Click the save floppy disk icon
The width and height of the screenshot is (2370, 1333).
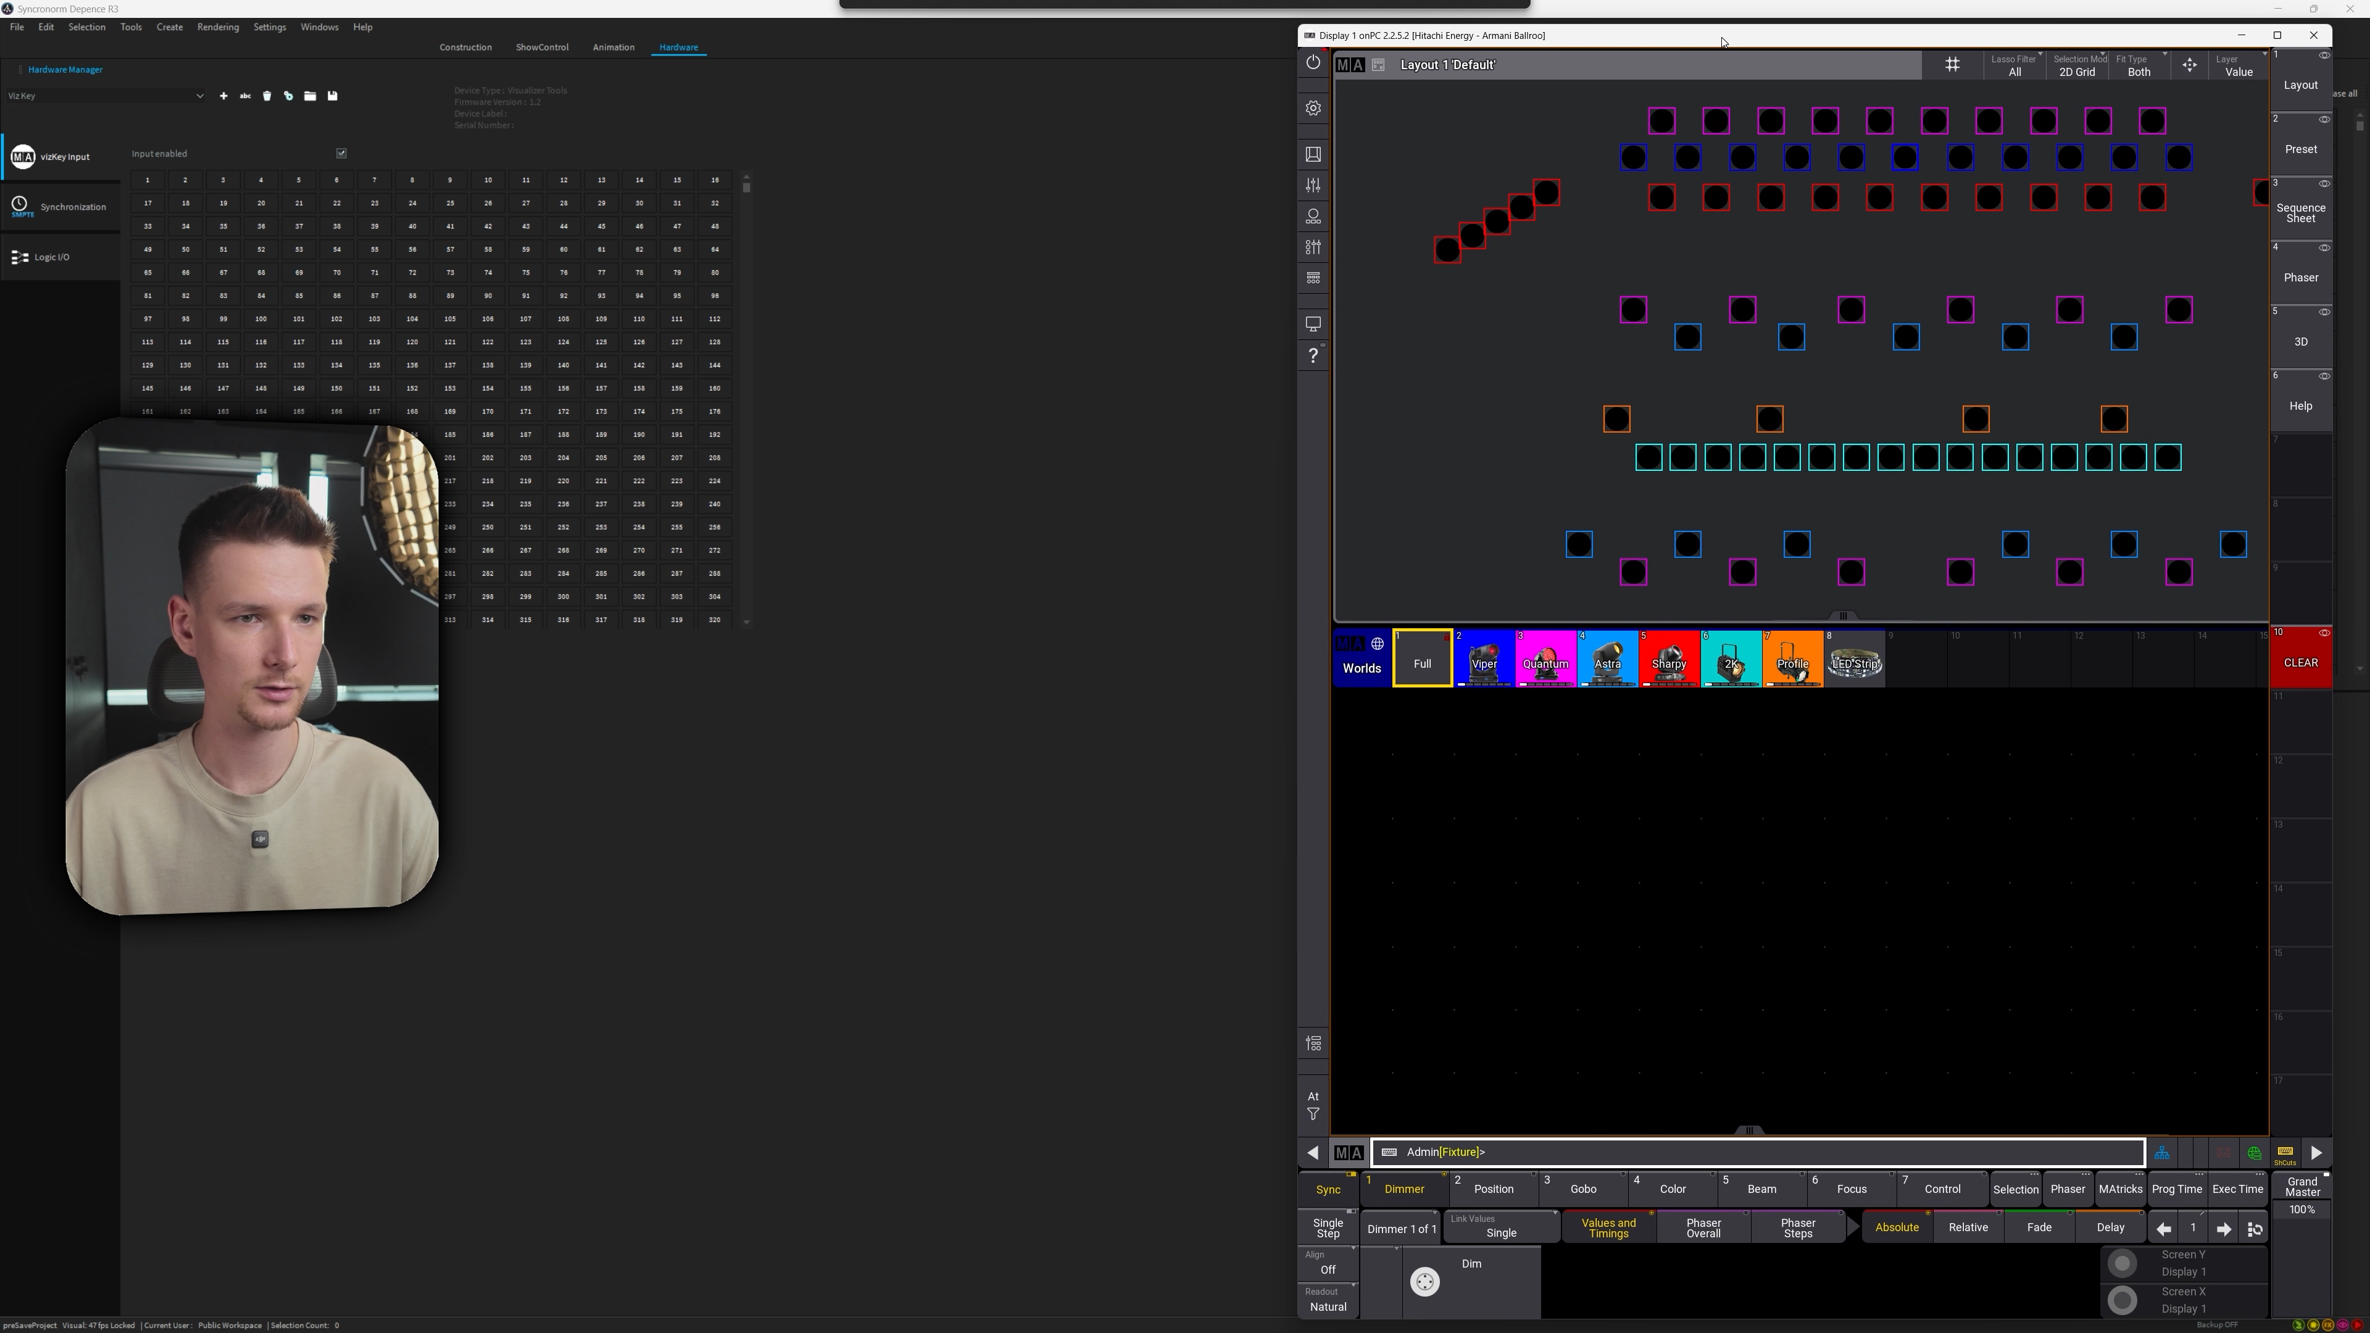point(333,96)
